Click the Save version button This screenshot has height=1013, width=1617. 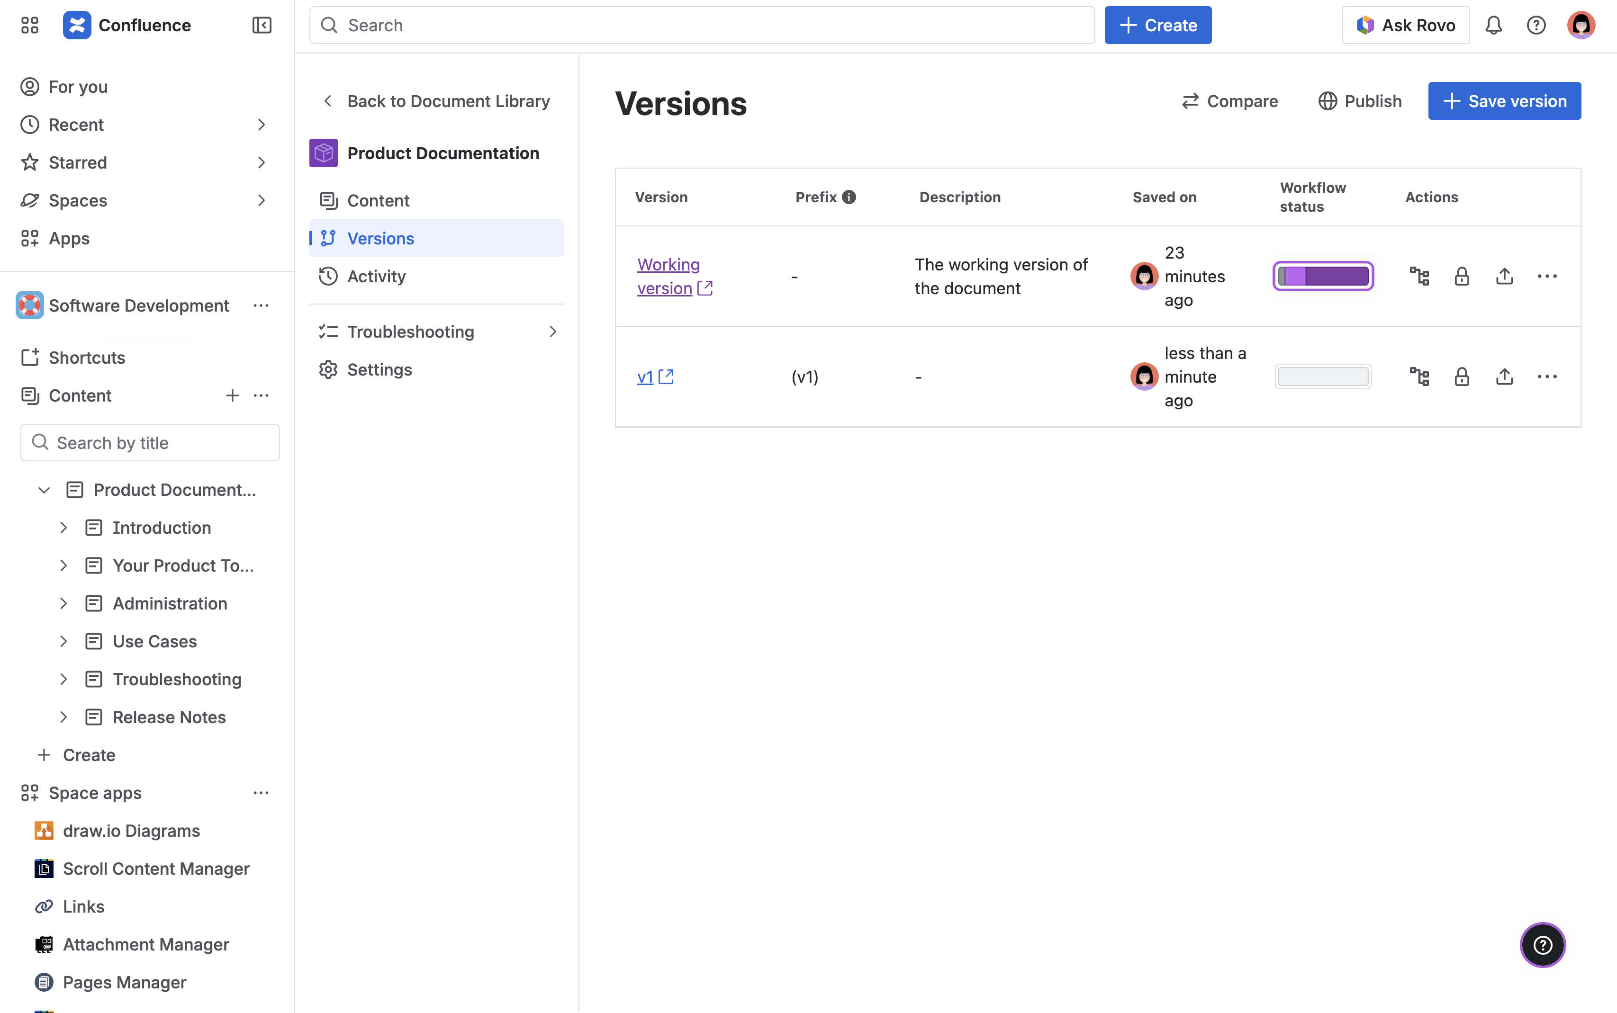click(1503, 100)
